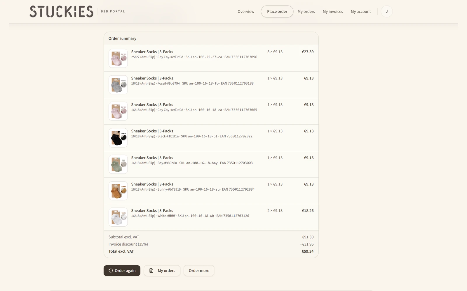
Task: Select the Sneaker Socks title in White row
Action: 152,211
